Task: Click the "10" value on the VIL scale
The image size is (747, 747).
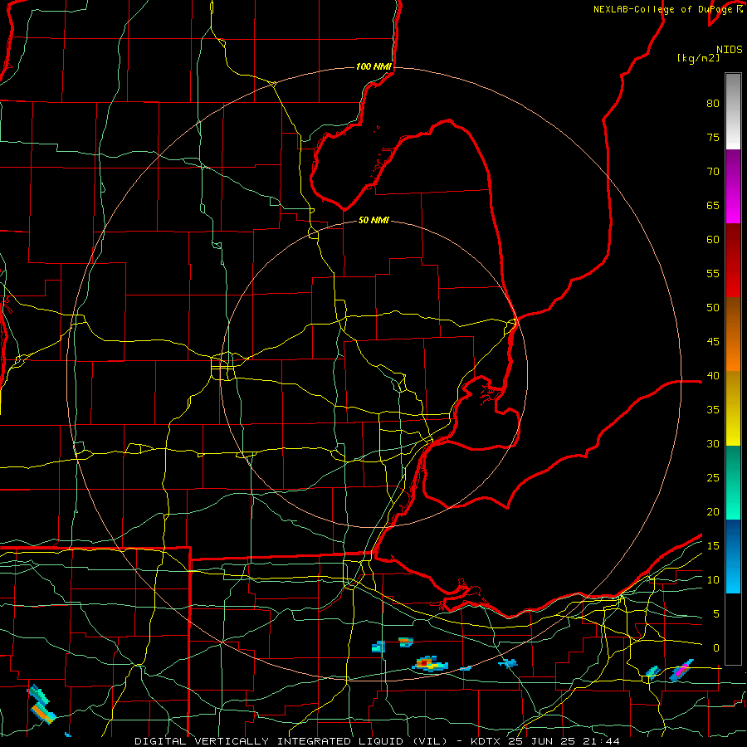Action: [713, 580]
